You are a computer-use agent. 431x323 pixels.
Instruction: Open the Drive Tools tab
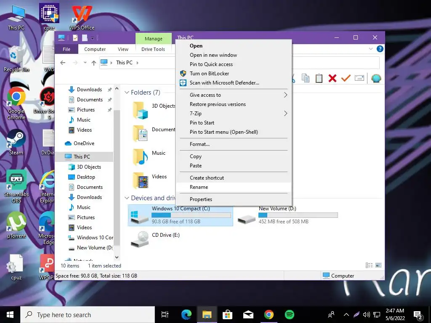153,49
